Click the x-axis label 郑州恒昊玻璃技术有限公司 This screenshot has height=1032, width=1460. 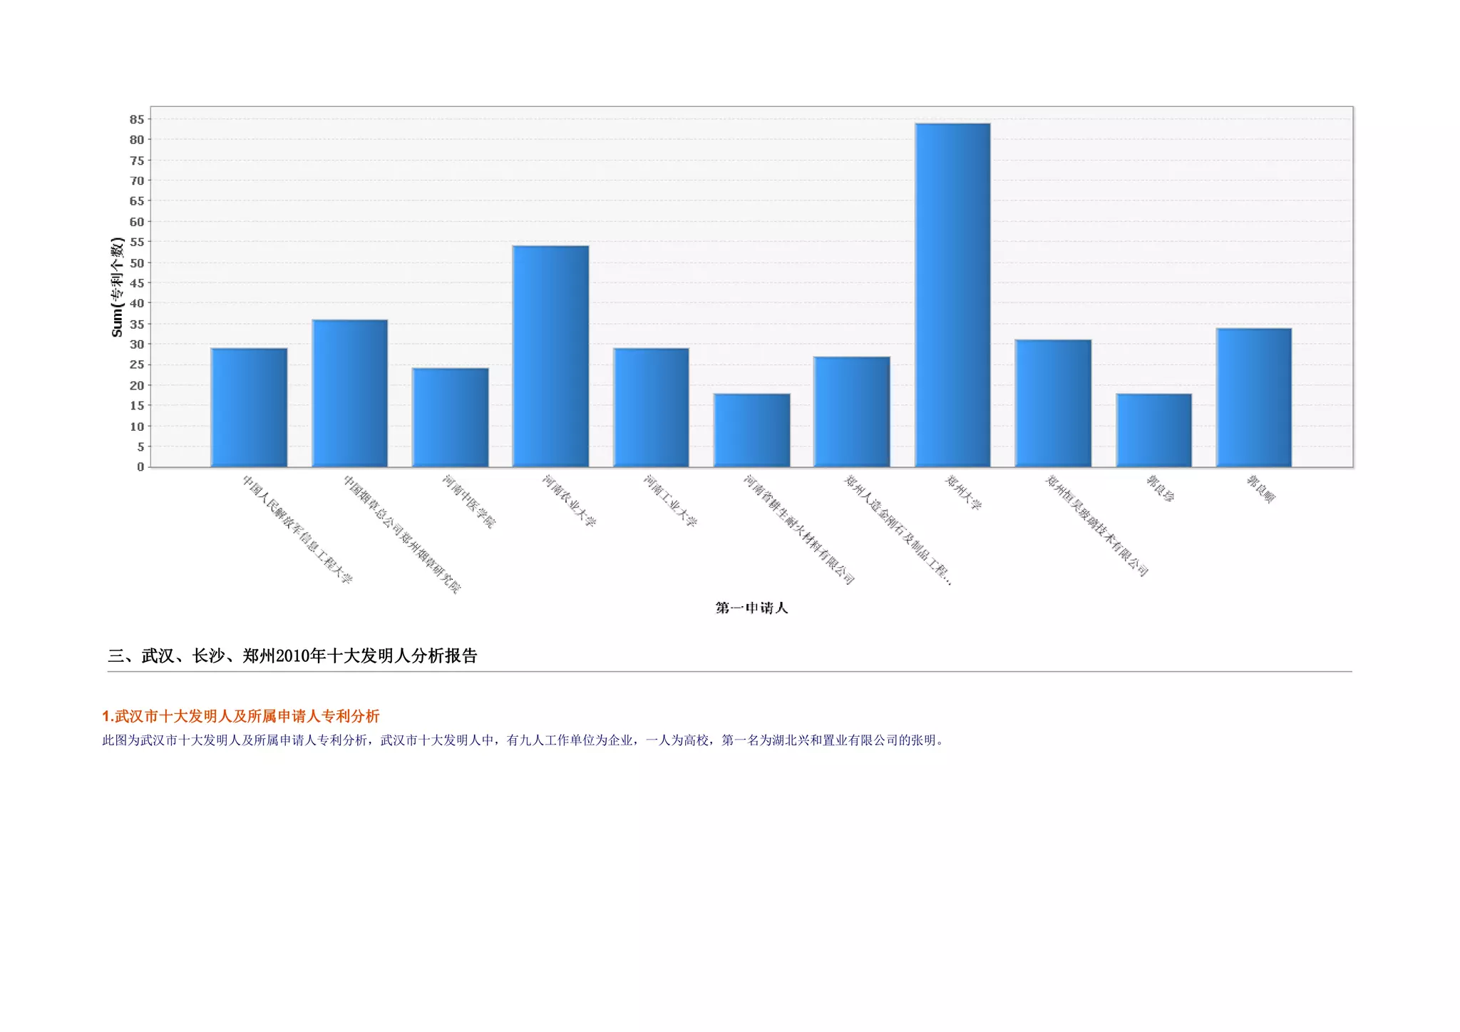[1096, 526]
